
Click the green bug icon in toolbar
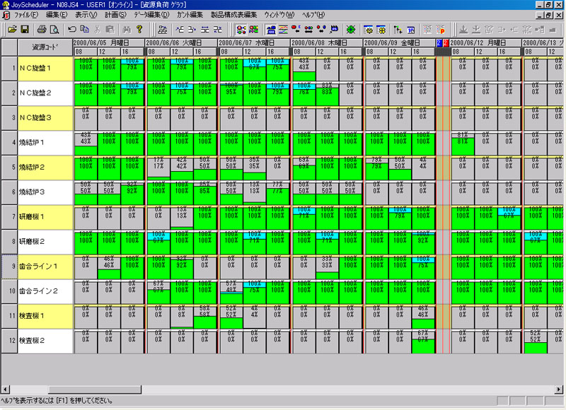click(x=351, y=30)
